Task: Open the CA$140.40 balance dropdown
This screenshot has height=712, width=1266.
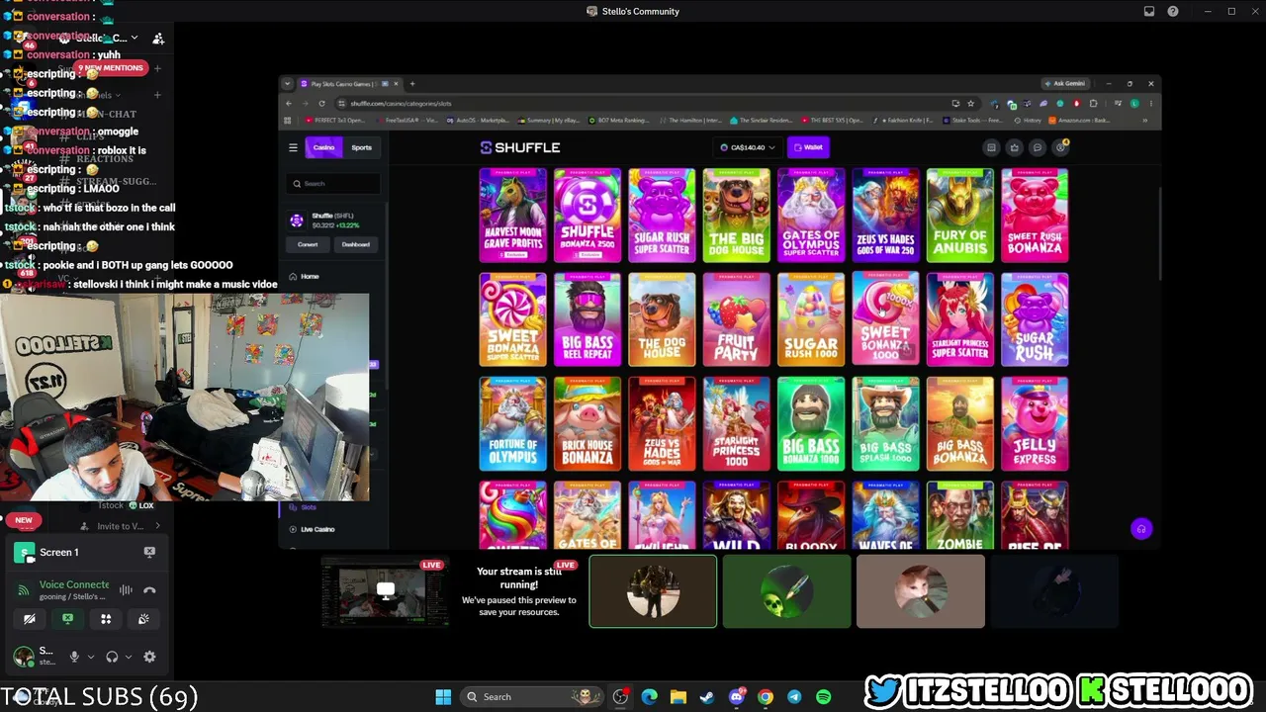Action: click(x=749, y=147)
